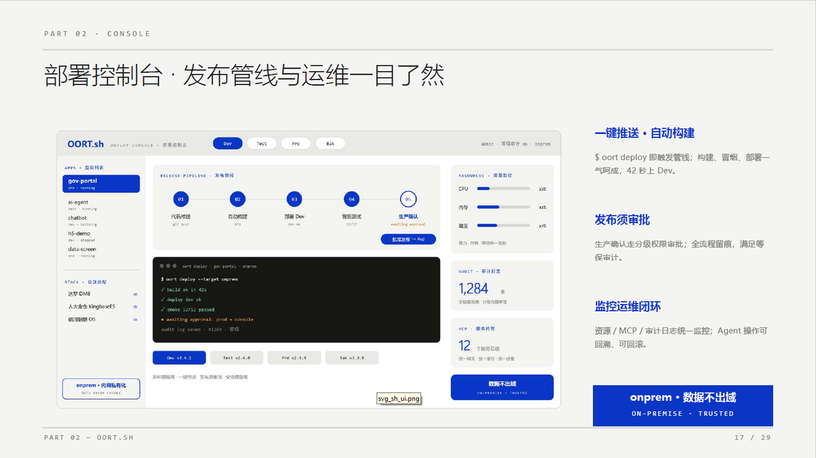Screen dimensions: 816x458
Task: Click the PART 02 — OORT.SH footer label
Action: coord(89,438)
